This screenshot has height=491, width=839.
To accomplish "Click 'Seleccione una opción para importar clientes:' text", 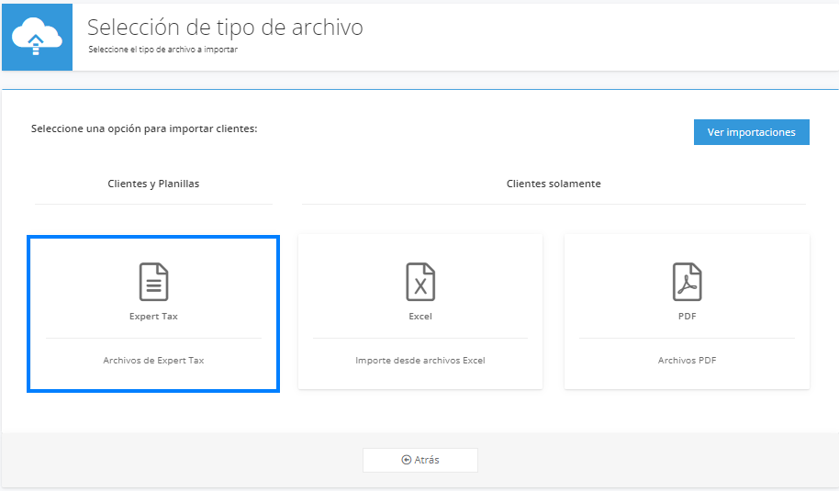I will pos(144,128).
